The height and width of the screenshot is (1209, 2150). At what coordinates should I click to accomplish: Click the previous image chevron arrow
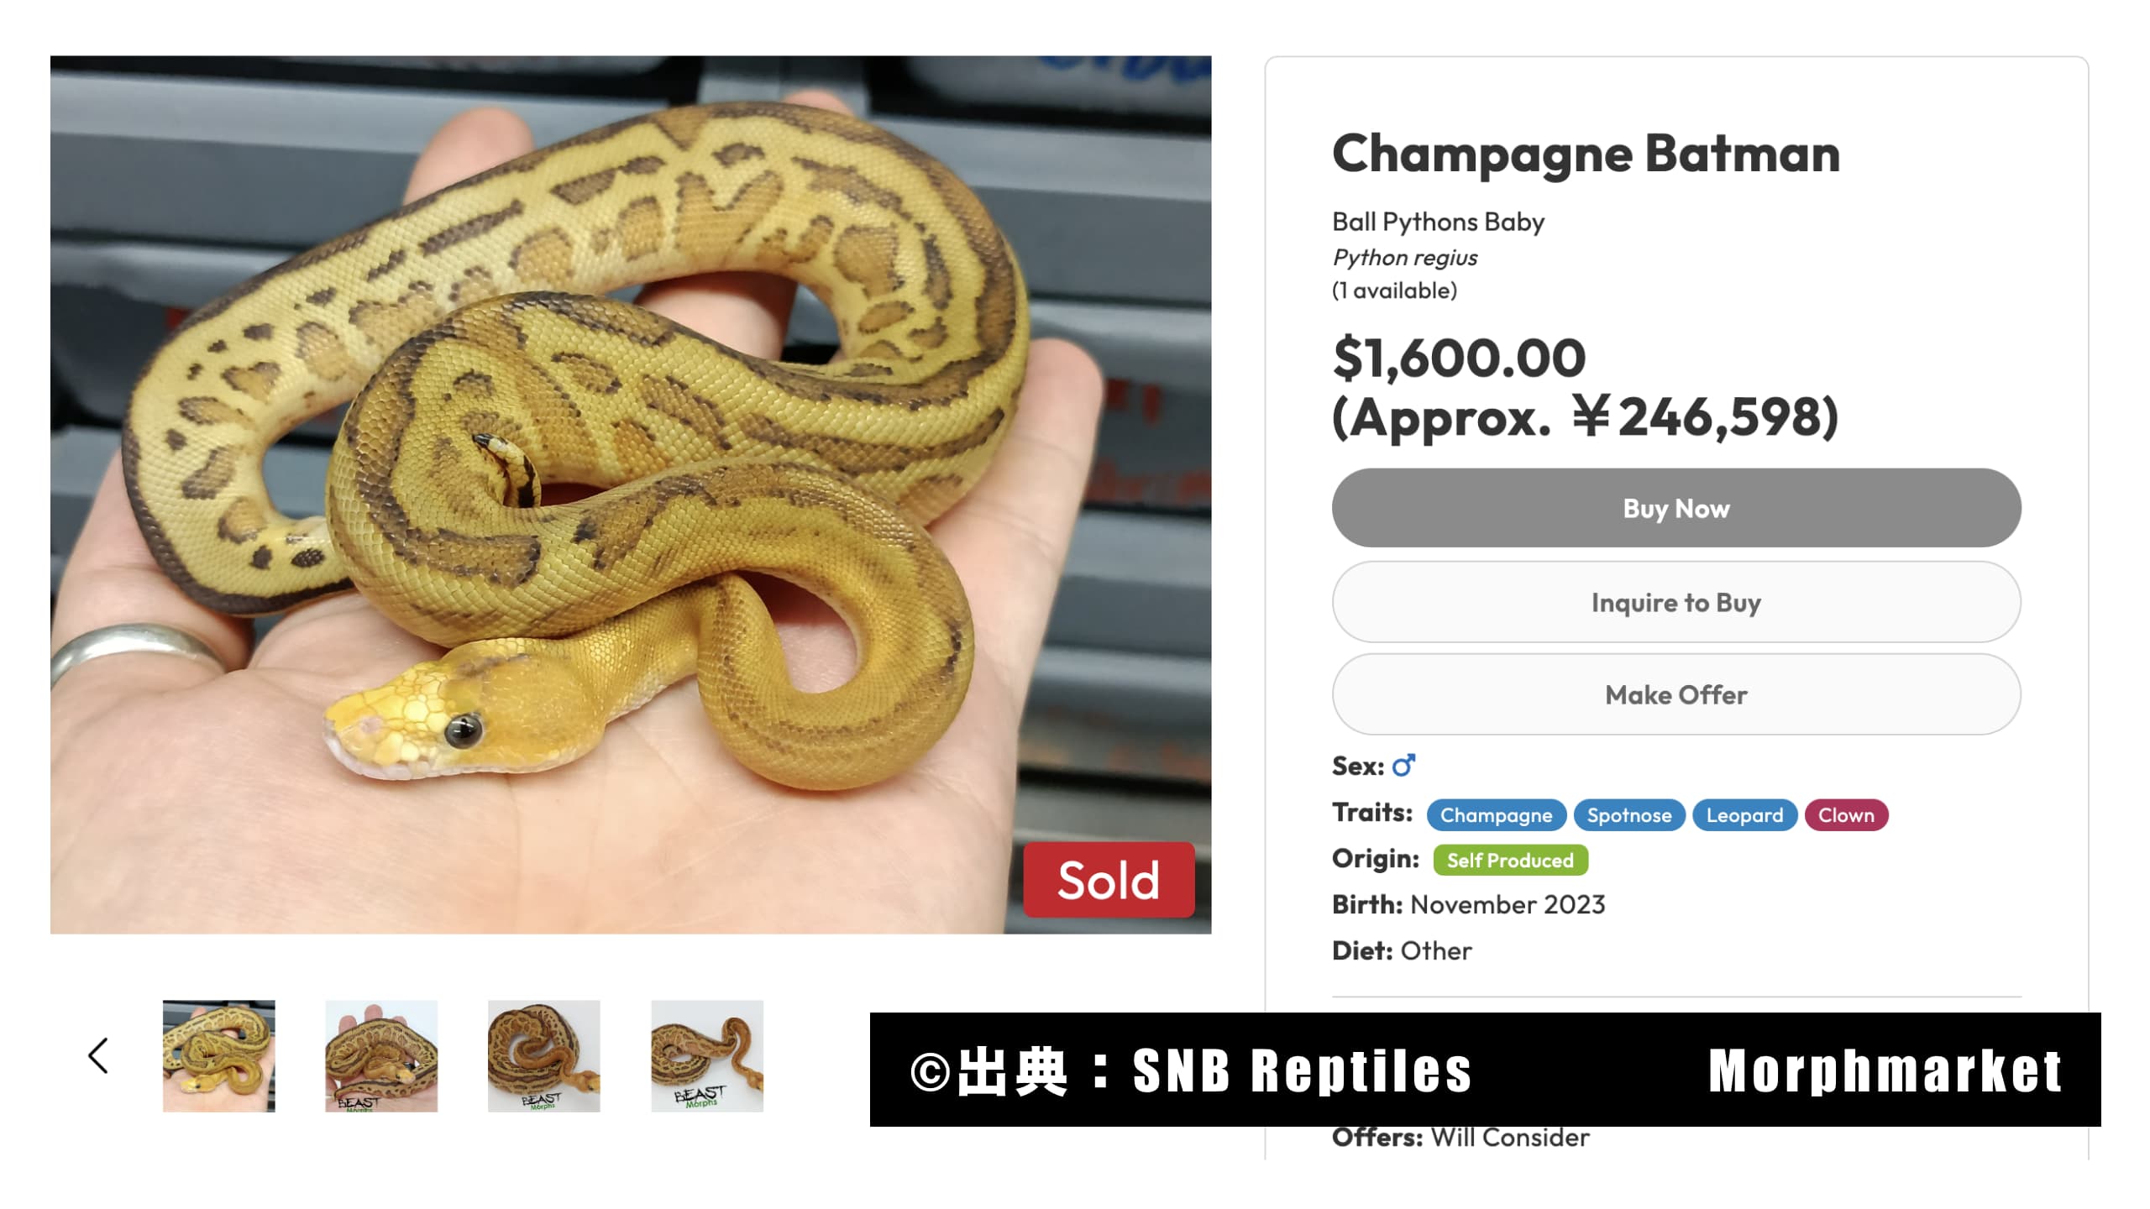[98, 1055]
